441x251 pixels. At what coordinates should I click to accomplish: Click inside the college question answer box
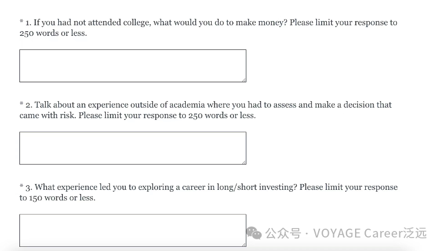(x=132, y=65)
